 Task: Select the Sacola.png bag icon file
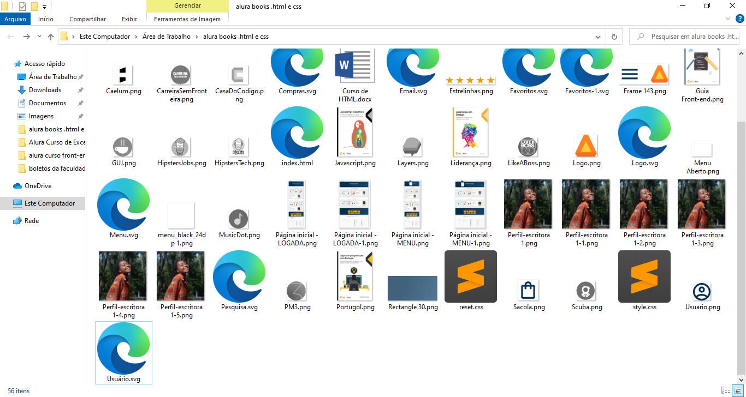point(529,291)
